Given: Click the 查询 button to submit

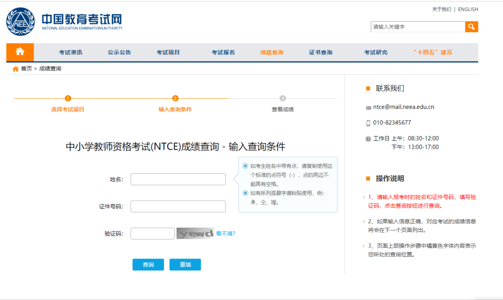Looking at the screenshot, I should (x=148, y=264).
